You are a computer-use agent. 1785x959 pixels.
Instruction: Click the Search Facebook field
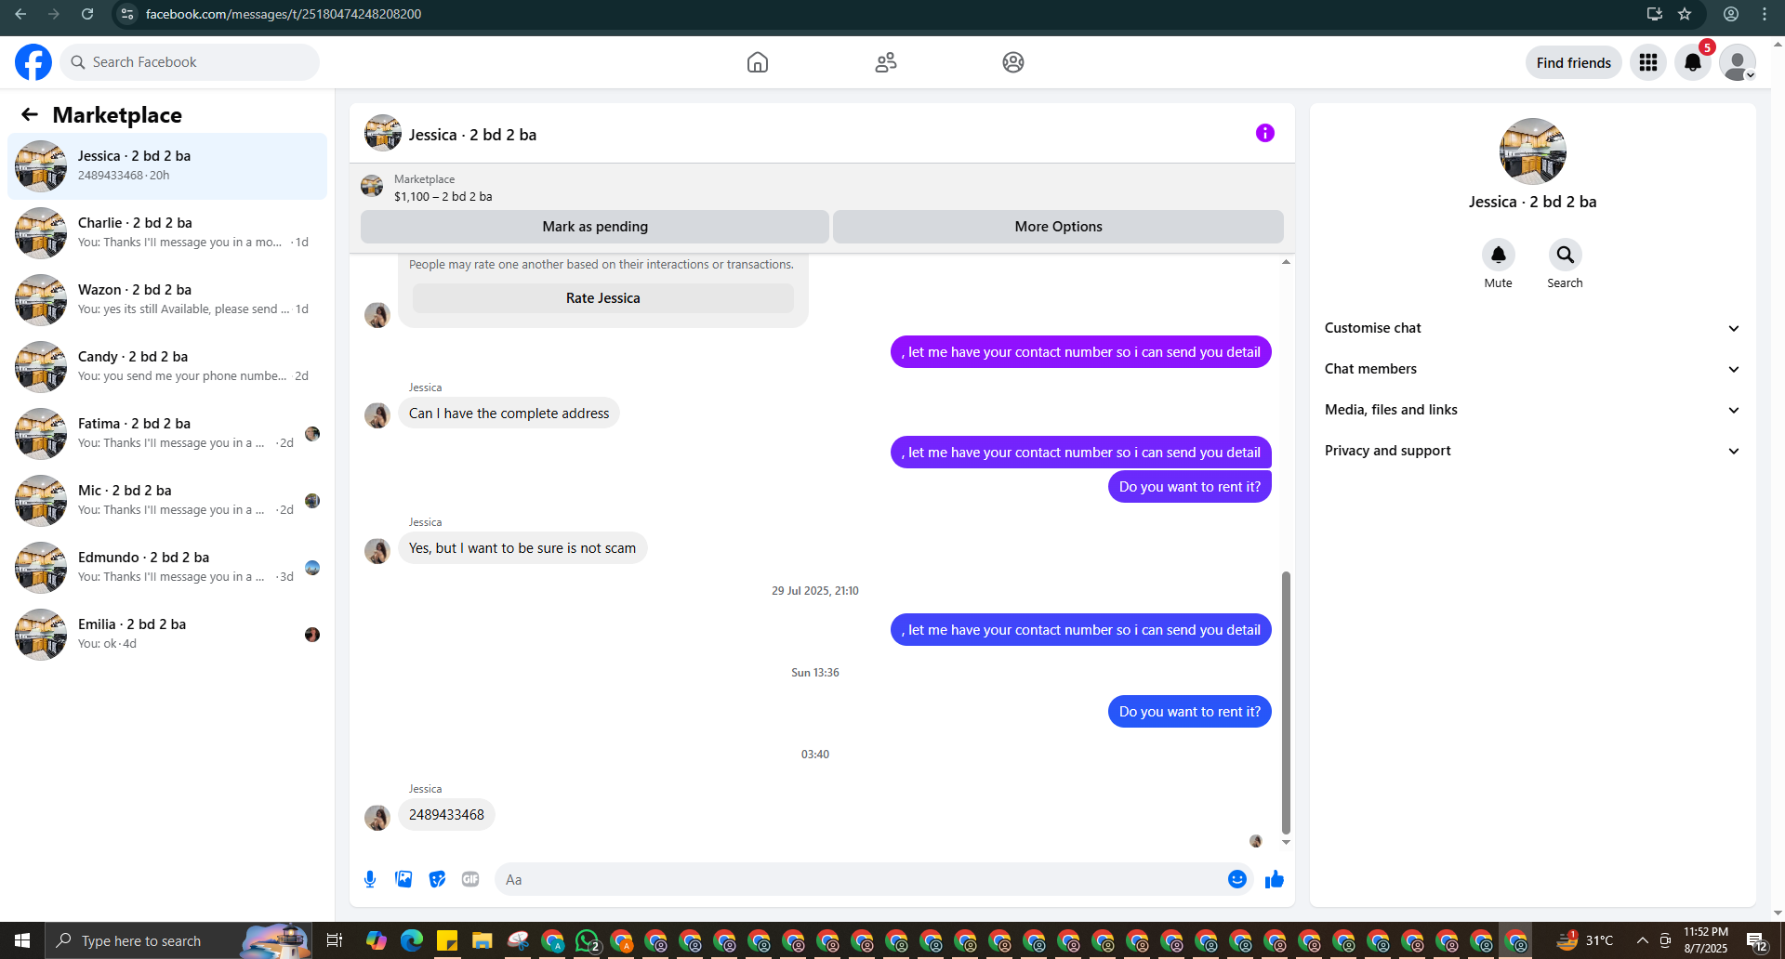(x=190, y=62)
